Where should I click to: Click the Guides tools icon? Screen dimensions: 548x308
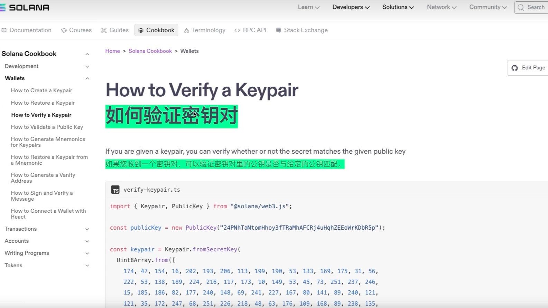(104, 30)
